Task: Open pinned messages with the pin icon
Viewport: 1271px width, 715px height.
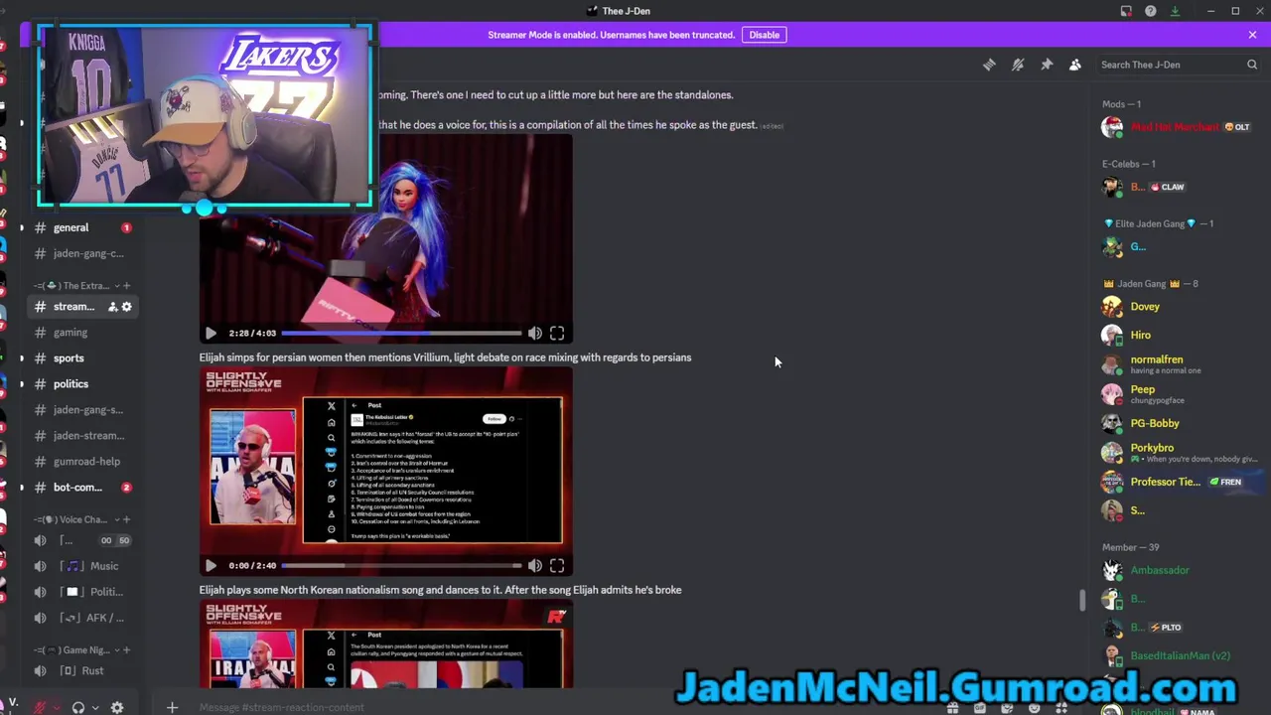Action: pos(1047,65)
